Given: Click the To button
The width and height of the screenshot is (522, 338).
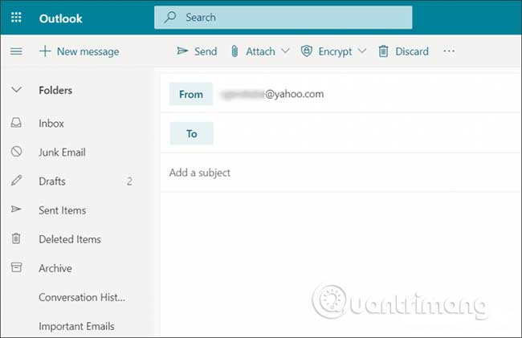Looking at the screenshot, I should coord(192,133).
